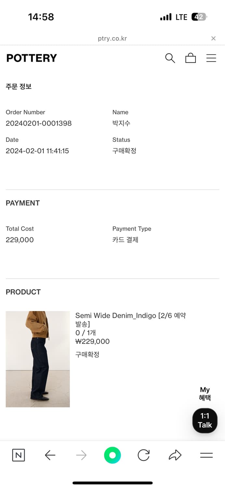
Task: Open the hamburger menu in header
Action: [x=211, y=58]
